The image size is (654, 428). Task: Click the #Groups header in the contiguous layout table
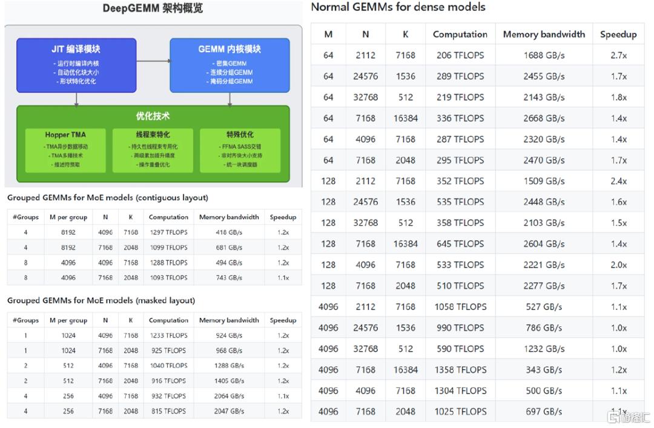[x=26, y=217]
